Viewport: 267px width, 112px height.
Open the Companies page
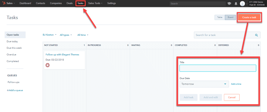point(56,3)
